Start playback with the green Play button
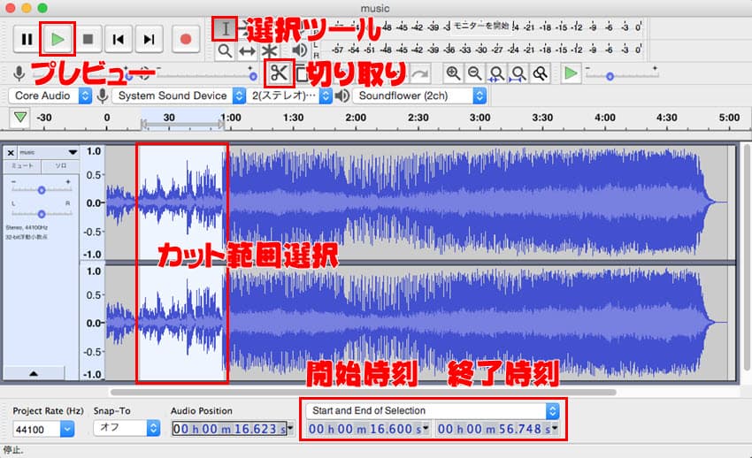752x458 pixels. [58, 39]
